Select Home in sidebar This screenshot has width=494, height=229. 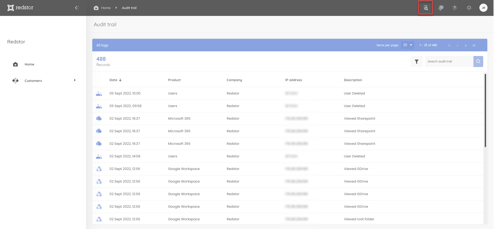pos(29,64)
